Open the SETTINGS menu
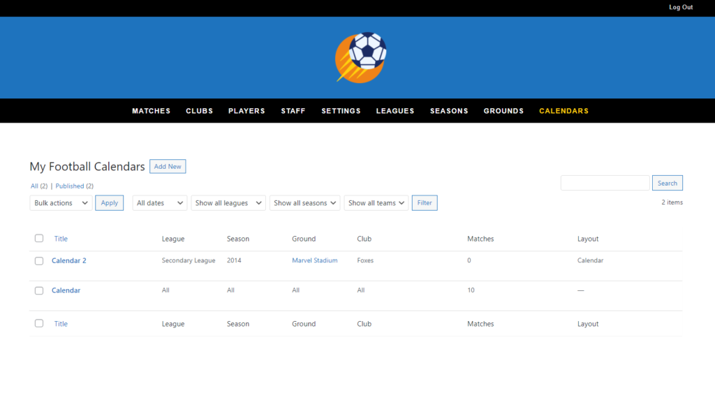Image resolution: width=715 pixels, height=402 pixels. 341,111
